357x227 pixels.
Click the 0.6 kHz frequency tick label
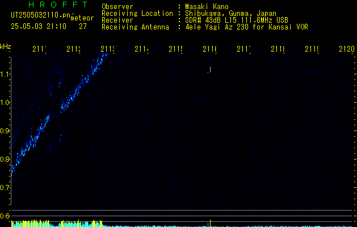pos(5,216)
